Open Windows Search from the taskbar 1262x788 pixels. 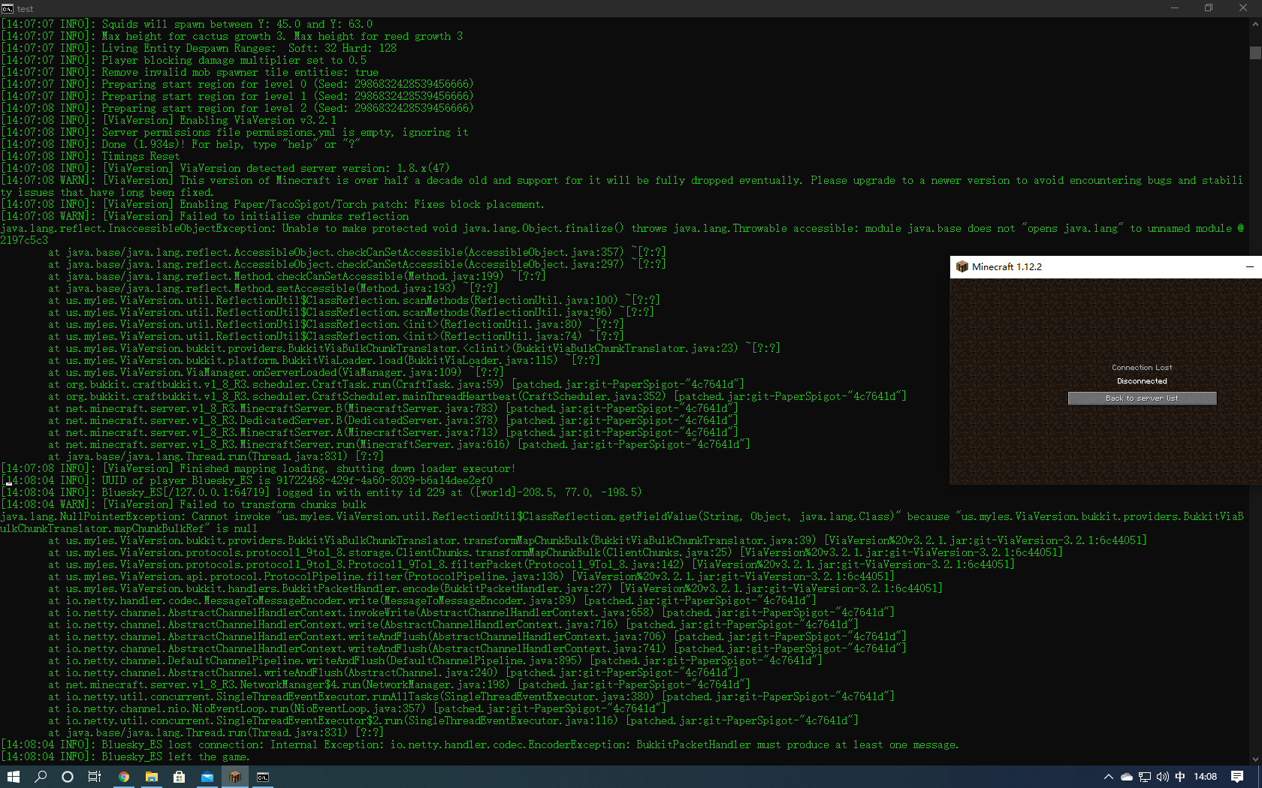tap(41, 776)
